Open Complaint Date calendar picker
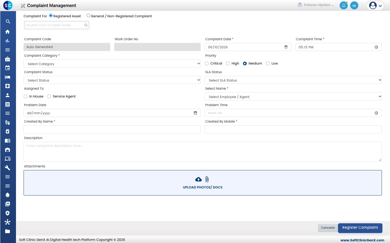 (286, 47)
